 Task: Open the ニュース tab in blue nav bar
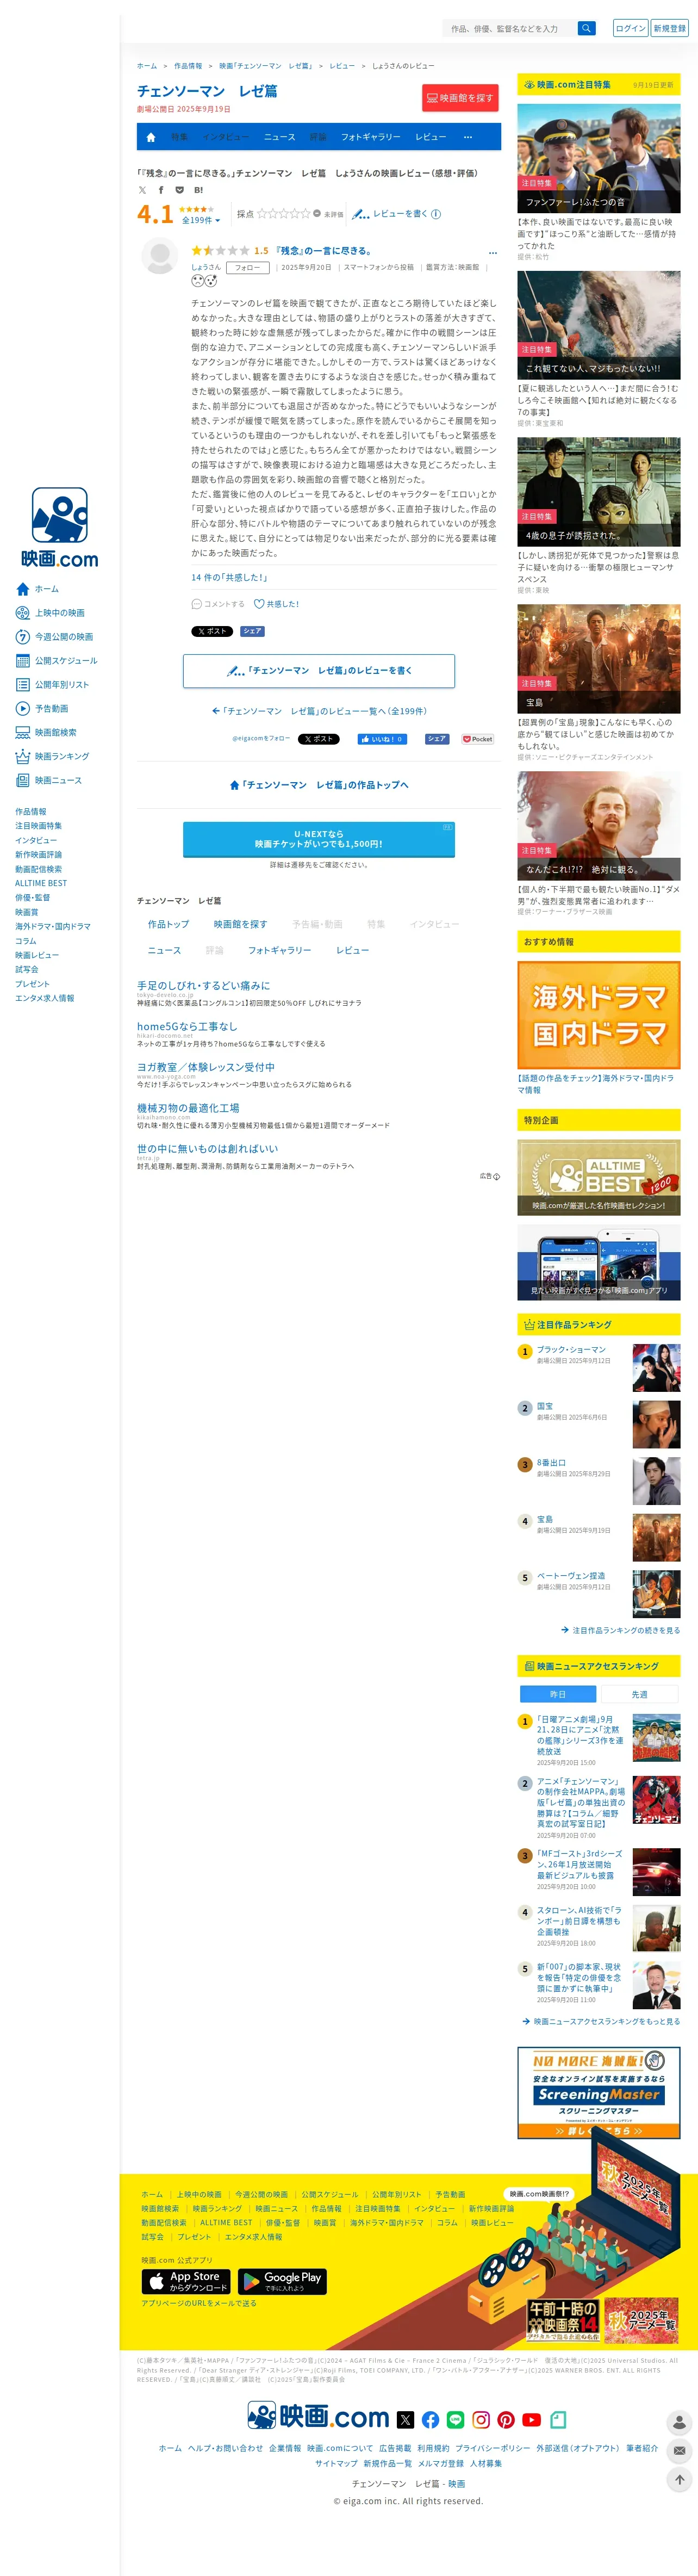tap(279, 137)
